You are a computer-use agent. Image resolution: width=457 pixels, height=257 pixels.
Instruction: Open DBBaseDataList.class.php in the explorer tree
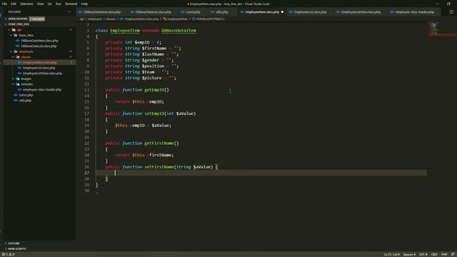point(39,46)
